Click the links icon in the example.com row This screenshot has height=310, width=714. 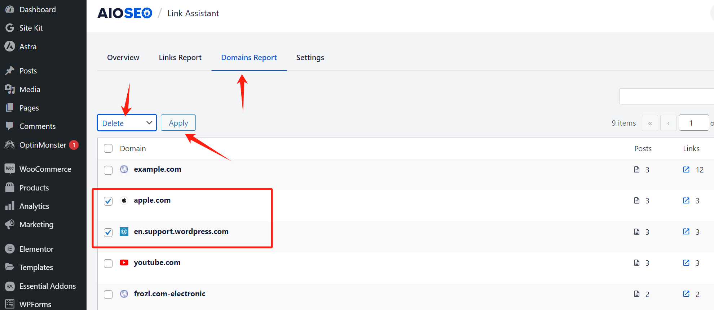click(x=686, y=170)
